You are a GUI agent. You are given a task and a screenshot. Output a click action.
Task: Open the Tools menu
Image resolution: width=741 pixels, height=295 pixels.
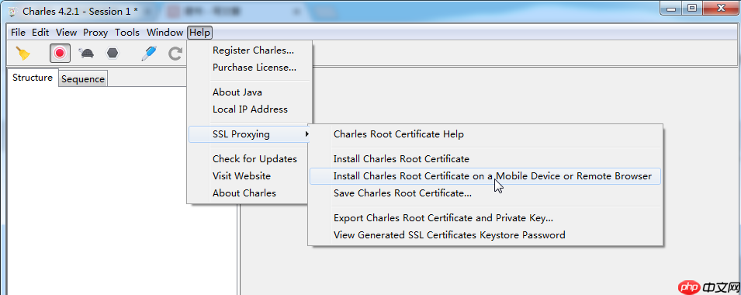[x=127, y=33]
